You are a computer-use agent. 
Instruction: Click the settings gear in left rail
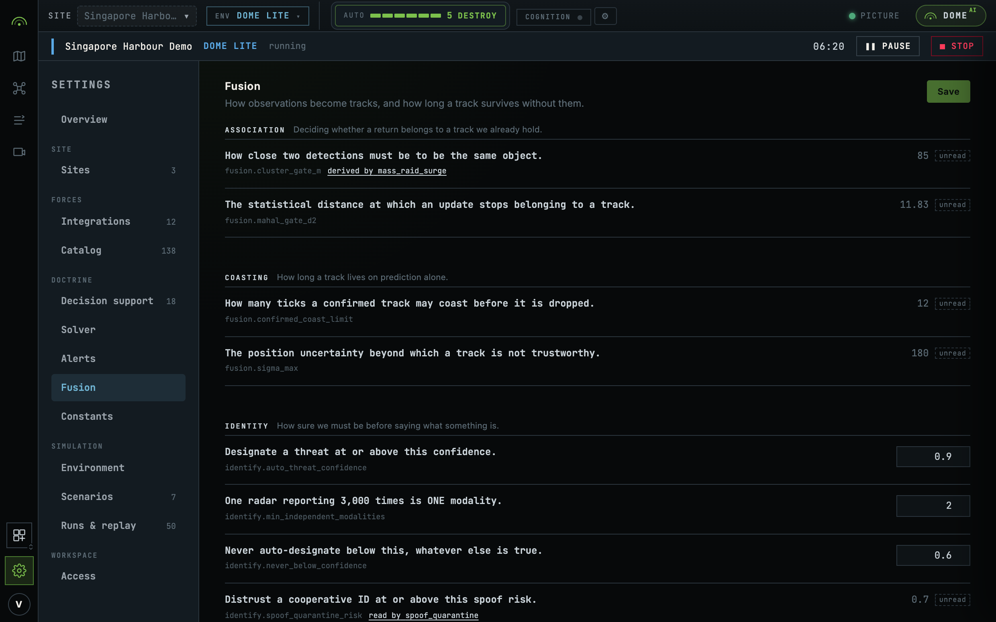(19, 571)
